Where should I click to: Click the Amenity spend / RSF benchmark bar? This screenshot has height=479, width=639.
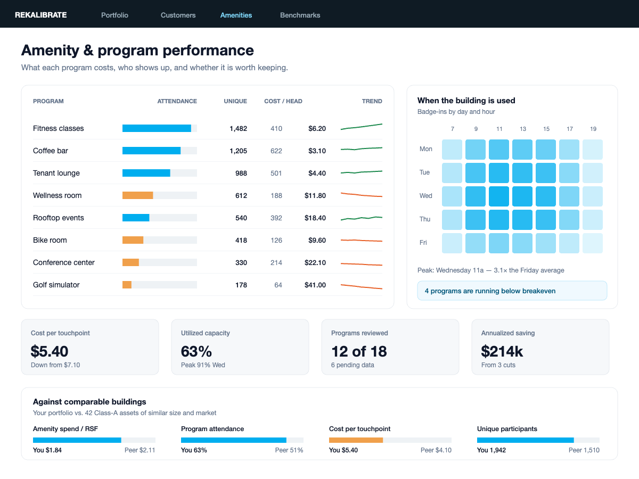coord(94,440)
